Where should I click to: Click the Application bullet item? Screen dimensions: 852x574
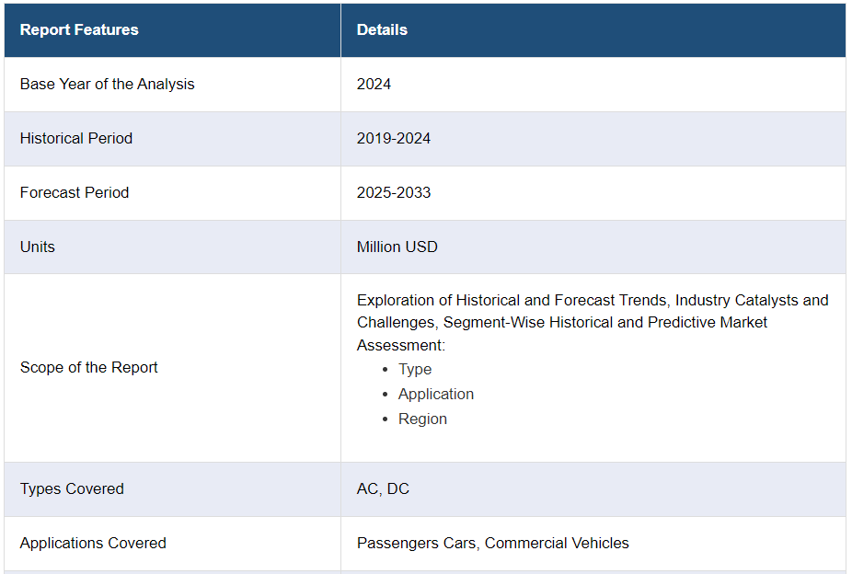(x=436, y=395)
